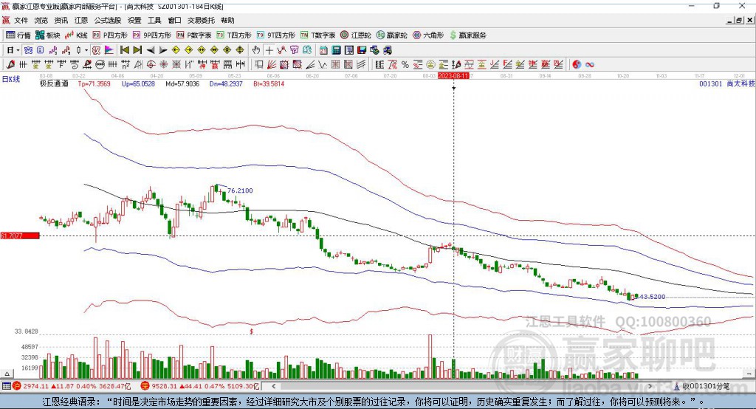Open the P数字表 tool
Image resolution: width=756 pixels, height=409 pixels.
pyautogui.click(x=194, y=35)
